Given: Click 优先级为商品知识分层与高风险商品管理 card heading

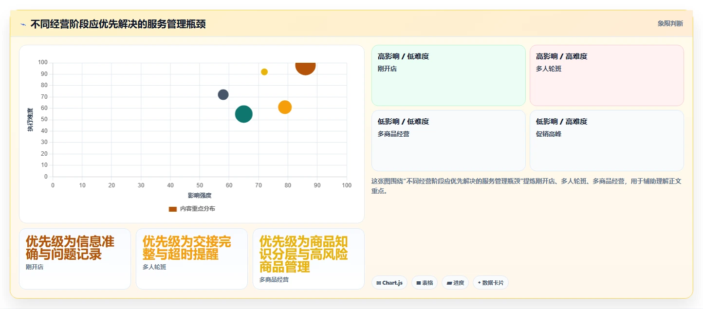Looking at the screenshot, I should pos(304,254).
